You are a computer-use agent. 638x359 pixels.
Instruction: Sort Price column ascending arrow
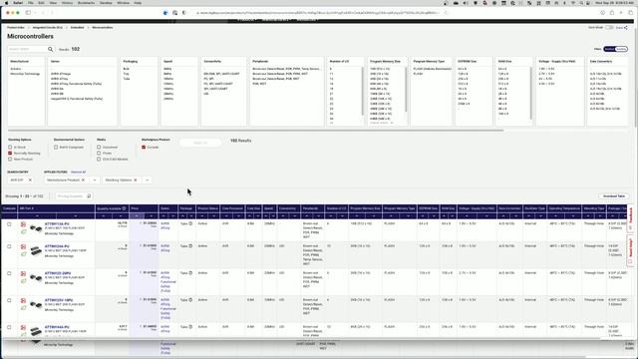point(137,216)
